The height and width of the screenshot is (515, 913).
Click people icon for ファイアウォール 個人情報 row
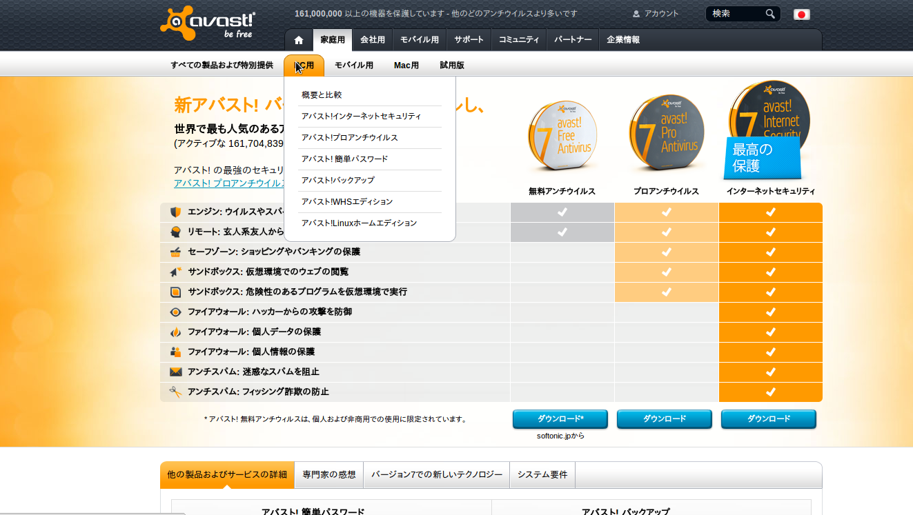(175, 352)
